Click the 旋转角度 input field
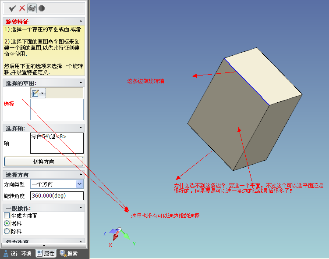 (x=57, y=196)
